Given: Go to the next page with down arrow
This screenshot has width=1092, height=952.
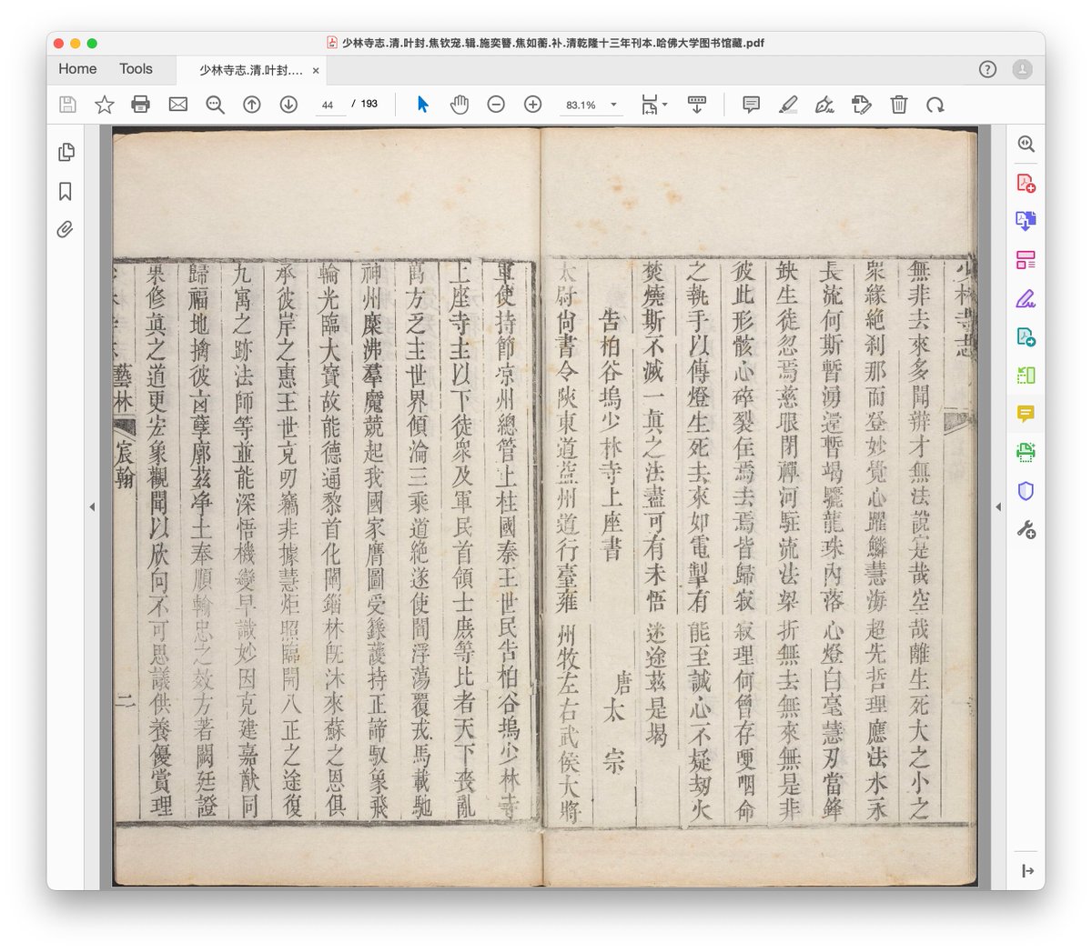Looking at the screenshot, I should [288, 104].
